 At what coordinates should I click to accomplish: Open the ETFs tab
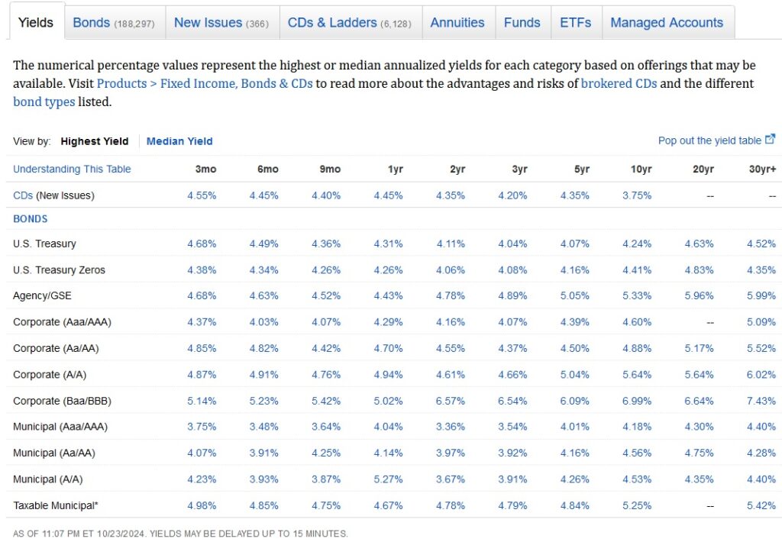pyautogui.click(x=575, y=23)
